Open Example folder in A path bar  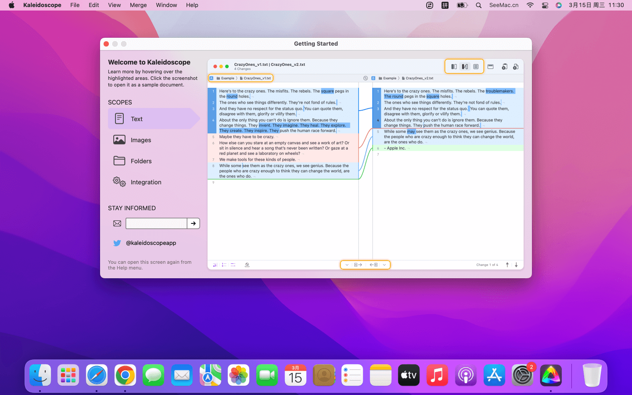coord(225,78)
